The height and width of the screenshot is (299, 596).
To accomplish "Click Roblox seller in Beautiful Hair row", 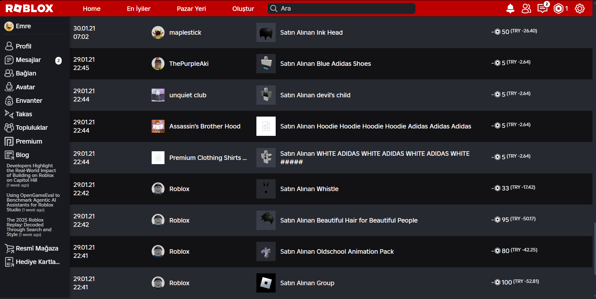I will [179, 220].
